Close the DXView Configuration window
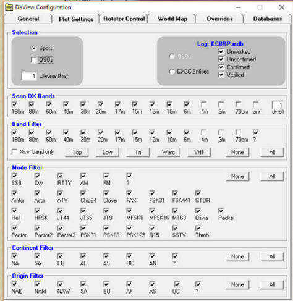The height and width of the screenshot is (301, 293). point(282,7)
